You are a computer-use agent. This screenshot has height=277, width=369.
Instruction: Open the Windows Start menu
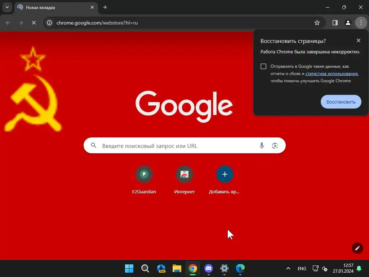click(129, 268)
